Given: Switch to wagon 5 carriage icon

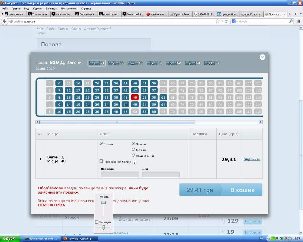Looking at the screenshot, I should [151, 63].
